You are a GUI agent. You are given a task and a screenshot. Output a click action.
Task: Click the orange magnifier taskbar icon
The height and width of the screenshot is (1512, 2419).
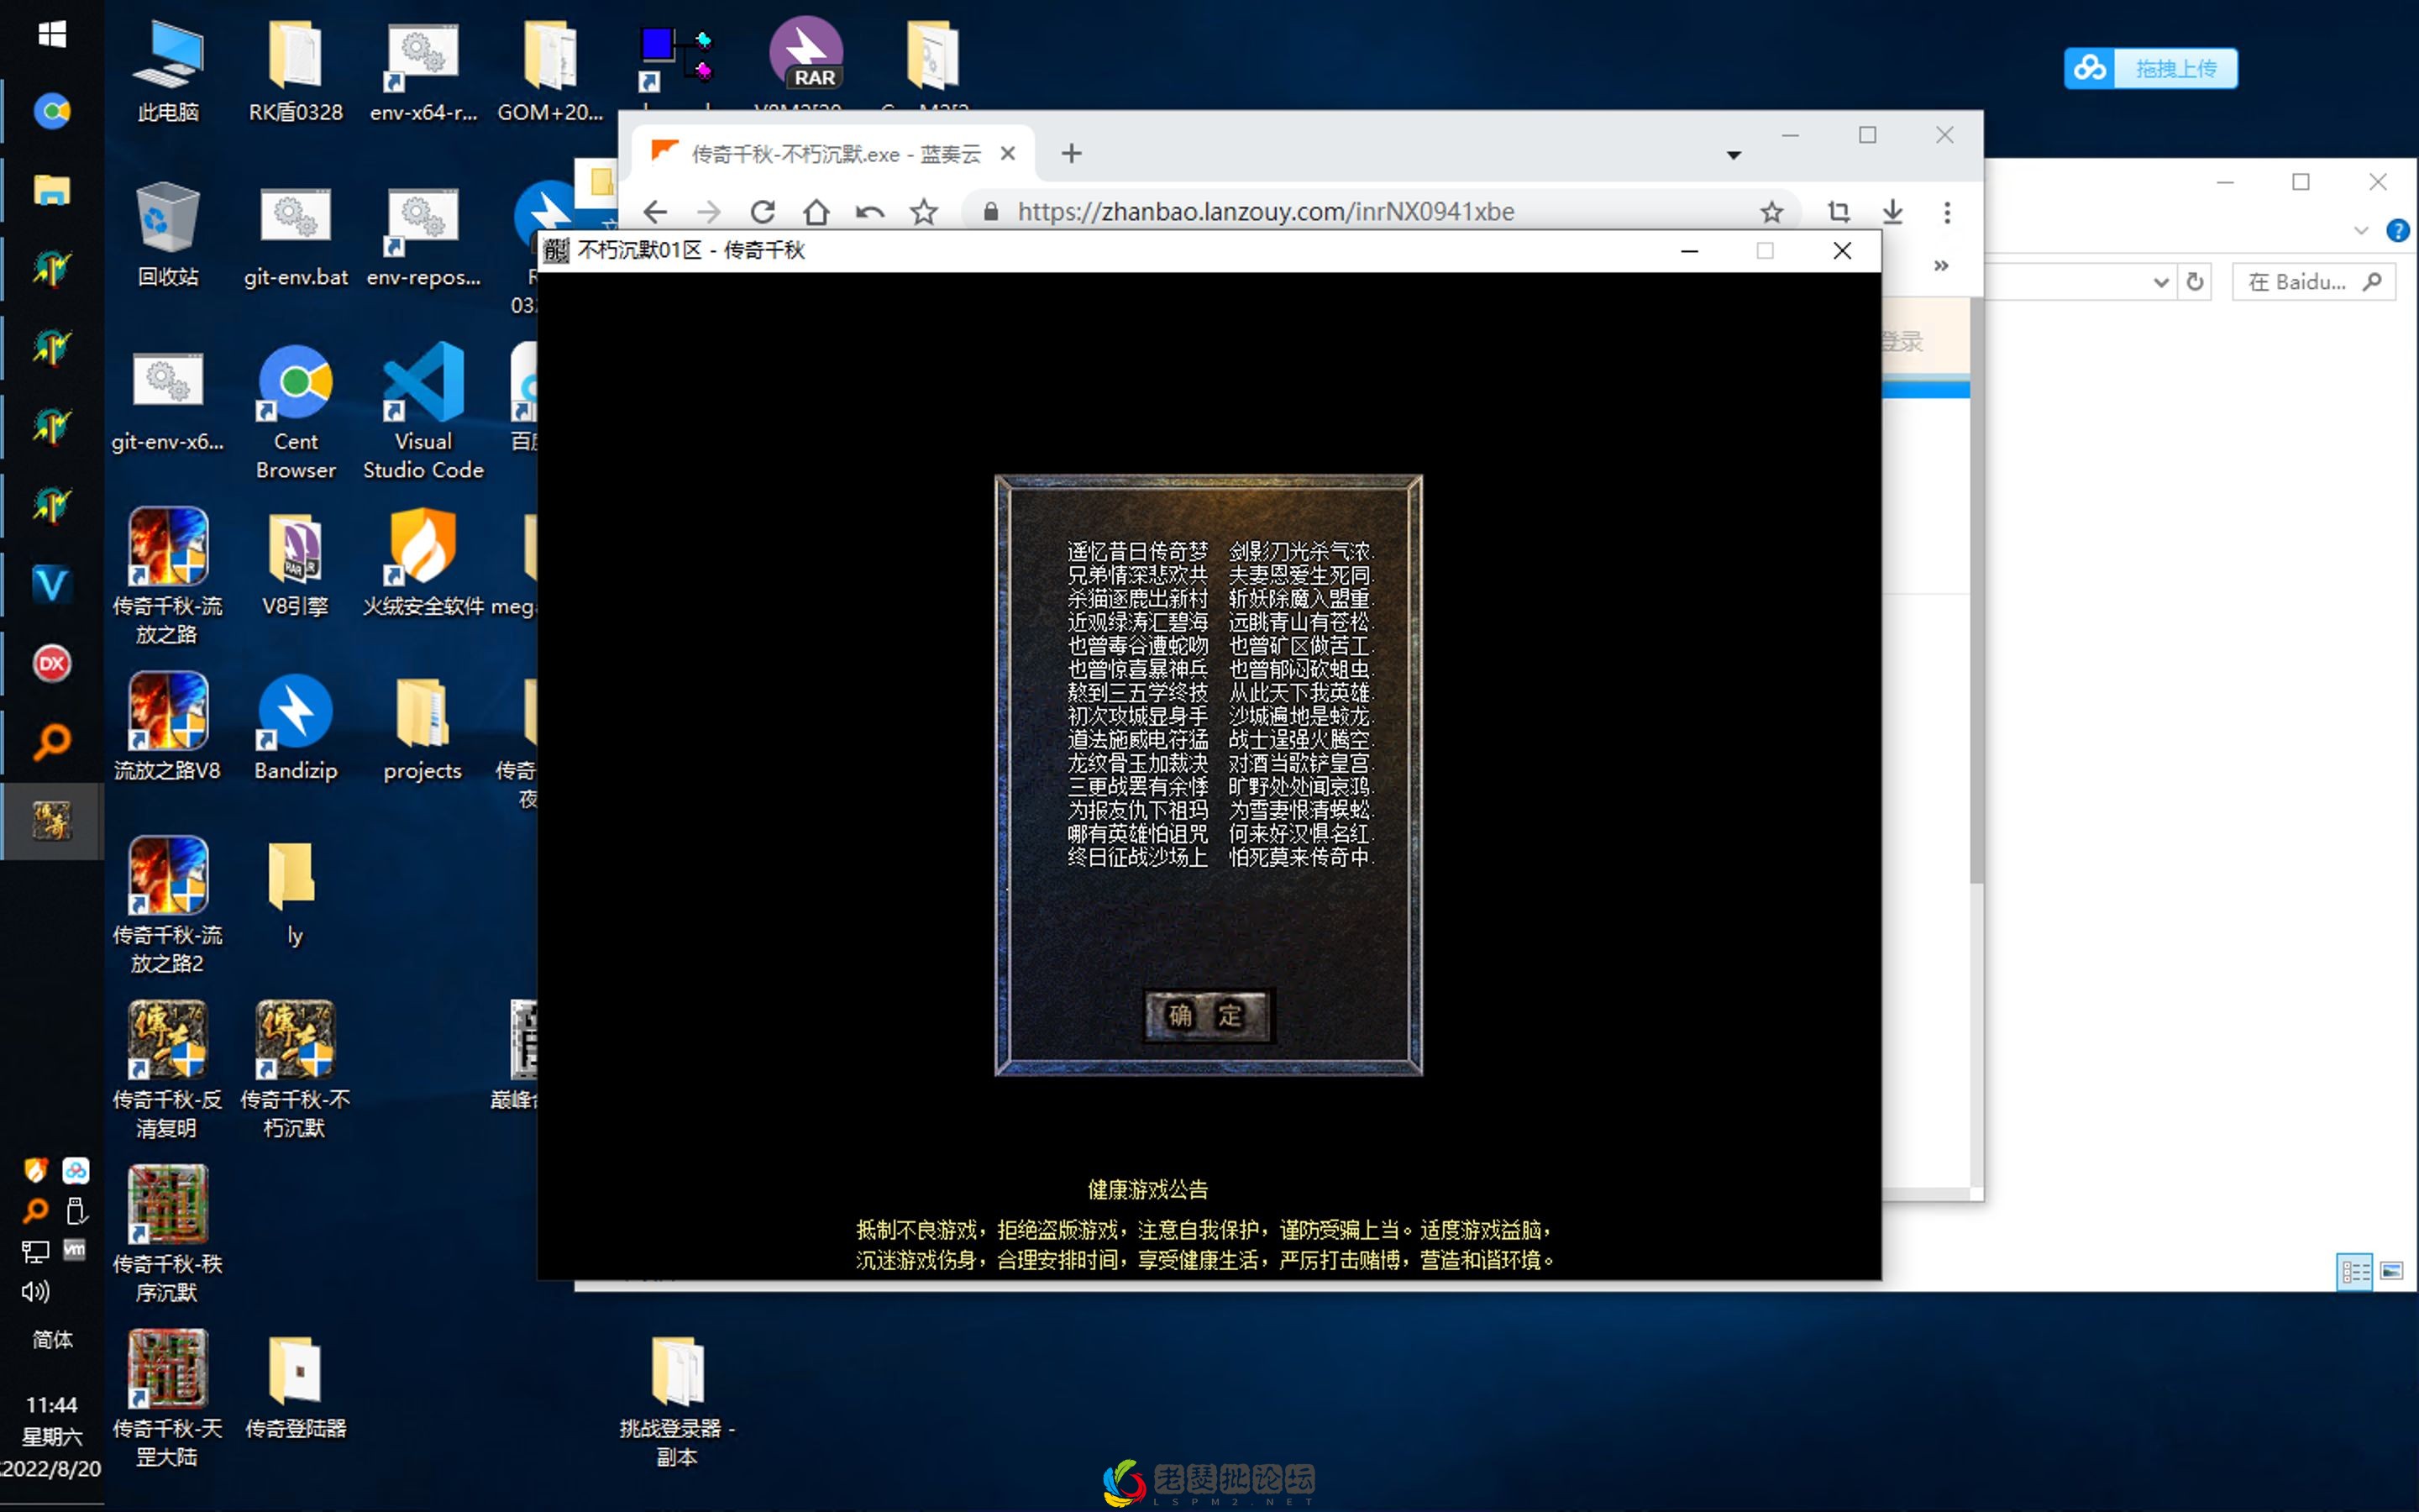coord(52,742)
